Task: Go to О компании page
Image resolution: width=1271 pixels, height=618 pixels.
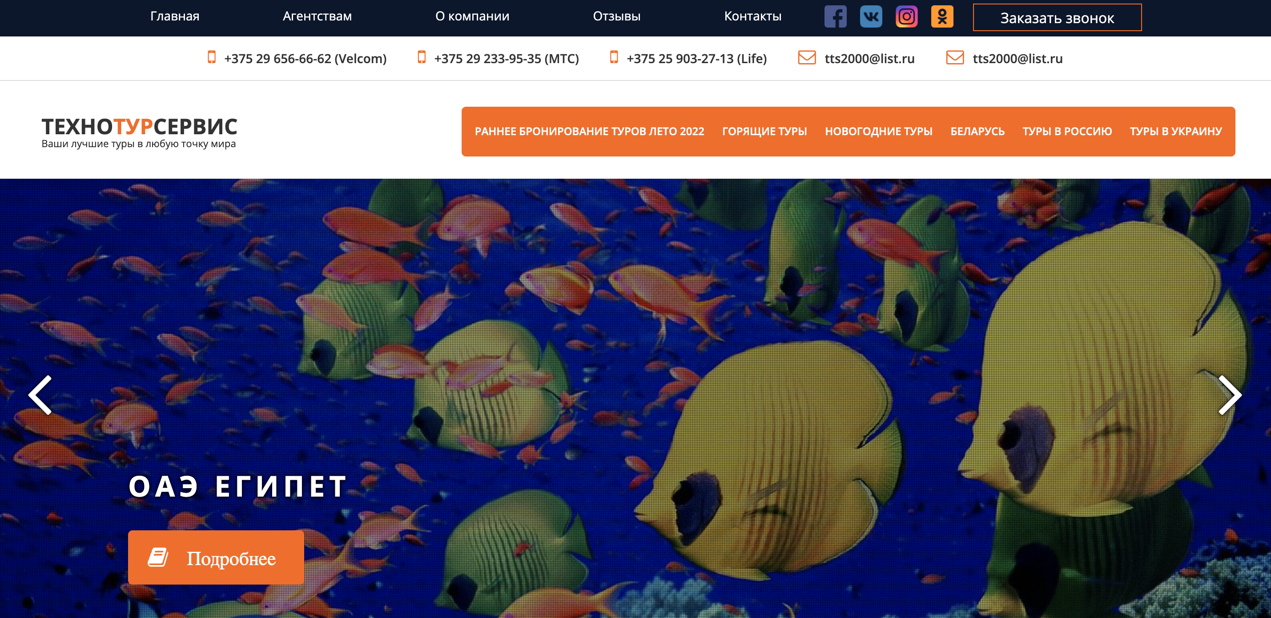Action: coord(472,16)
